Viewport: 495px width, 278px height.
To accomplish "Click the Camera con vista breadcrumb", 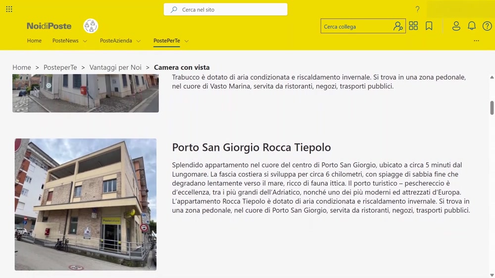I will (x=182, y=67).
